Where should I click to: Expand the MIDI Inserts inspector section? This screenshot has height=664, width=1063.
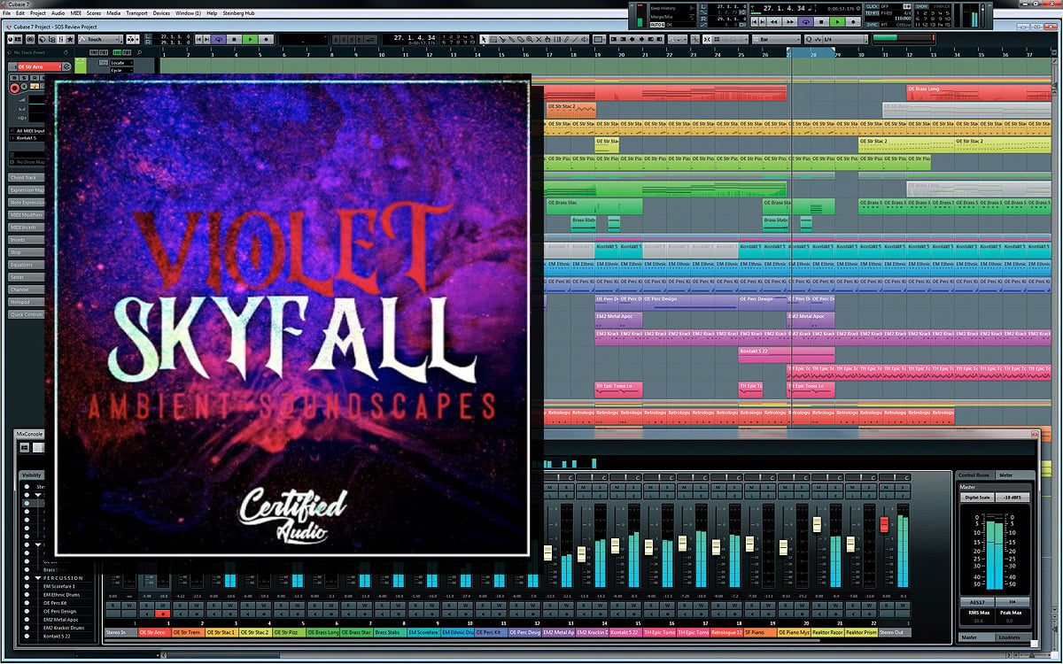(x=27, y=228)
